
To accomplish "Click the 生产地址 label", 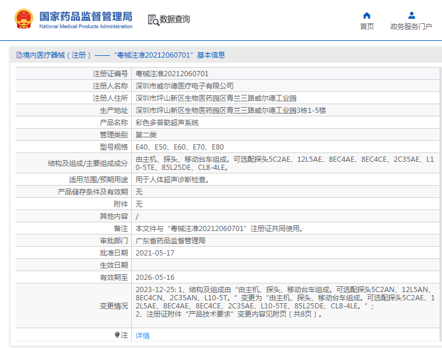I will pos(114,111).
